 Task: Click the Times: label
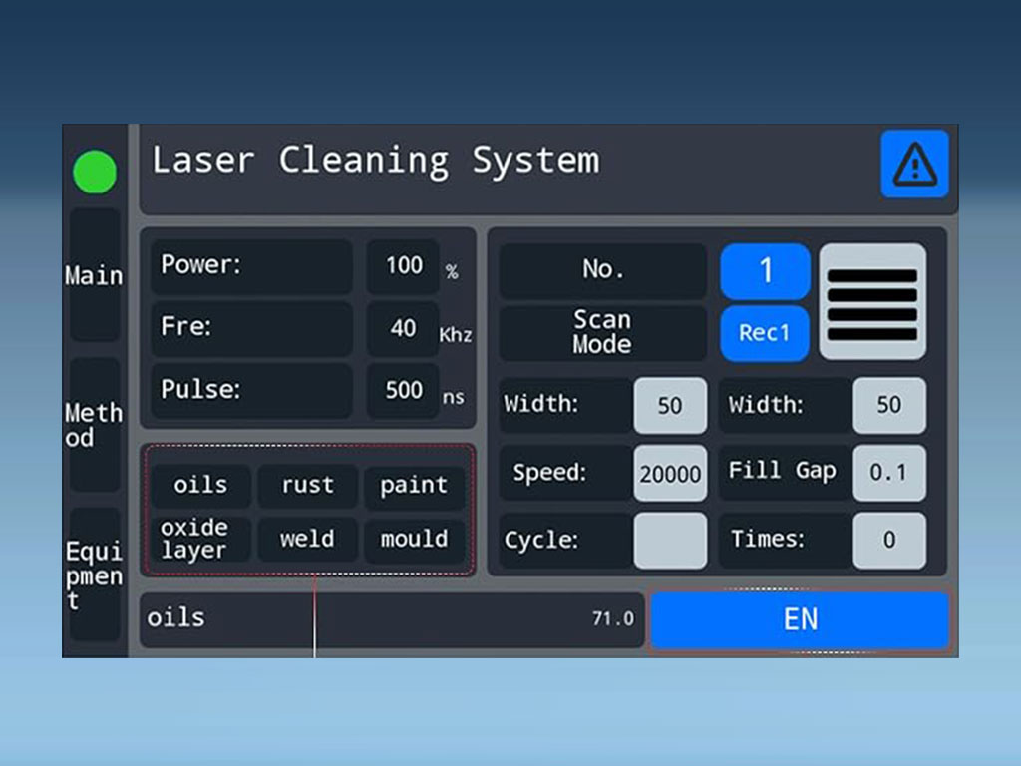point(768,539)
